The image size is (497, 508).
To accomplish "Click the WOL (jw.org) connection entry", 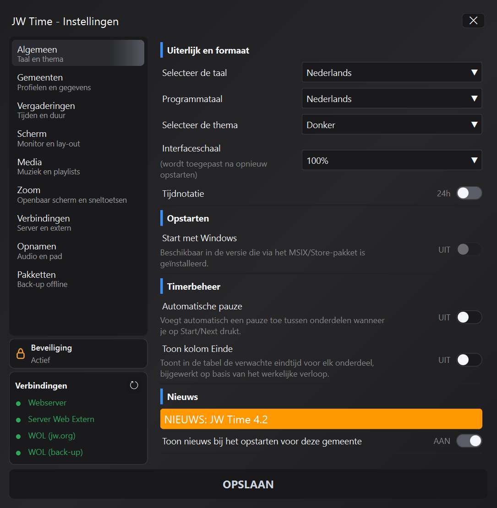I will click(52, 436).
